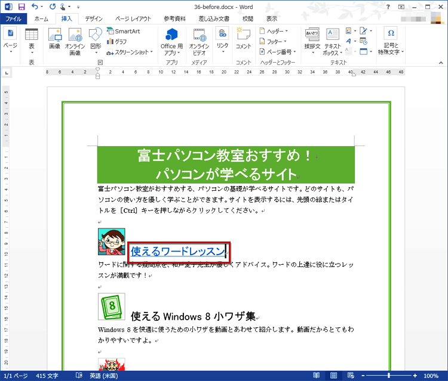The width and height of the screenshot is (448, 381).
Task: Switch to the 表示 tab
Action: click(x=272, y=19)
